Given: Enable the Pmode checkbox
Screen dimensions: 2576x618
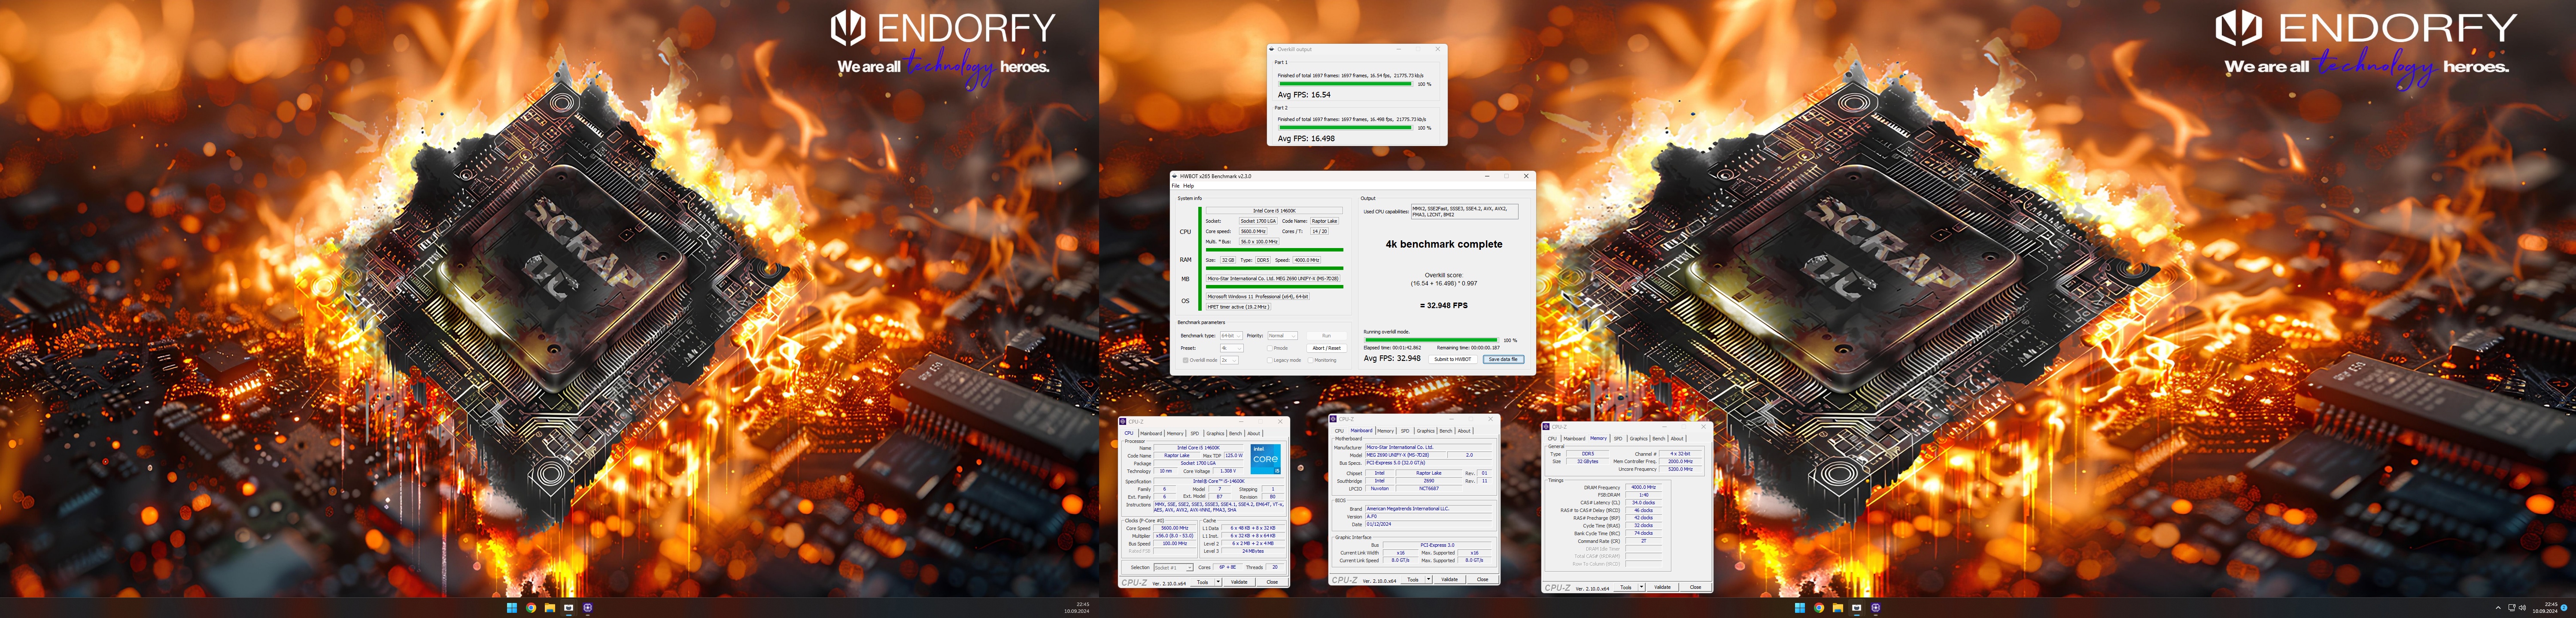Looking at the screenshot, I should (1270, 348).
